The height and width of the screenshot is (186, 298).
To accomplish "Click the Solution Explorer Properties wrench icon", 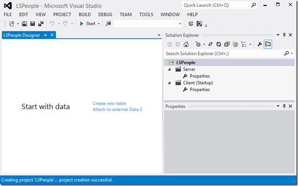I will [x=260, y=44].
